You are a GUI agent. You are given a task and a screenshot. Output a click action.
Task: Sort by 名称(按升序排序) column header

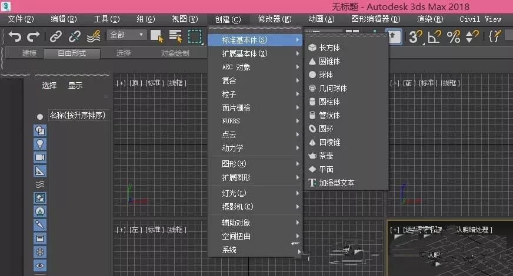[78, 115]
